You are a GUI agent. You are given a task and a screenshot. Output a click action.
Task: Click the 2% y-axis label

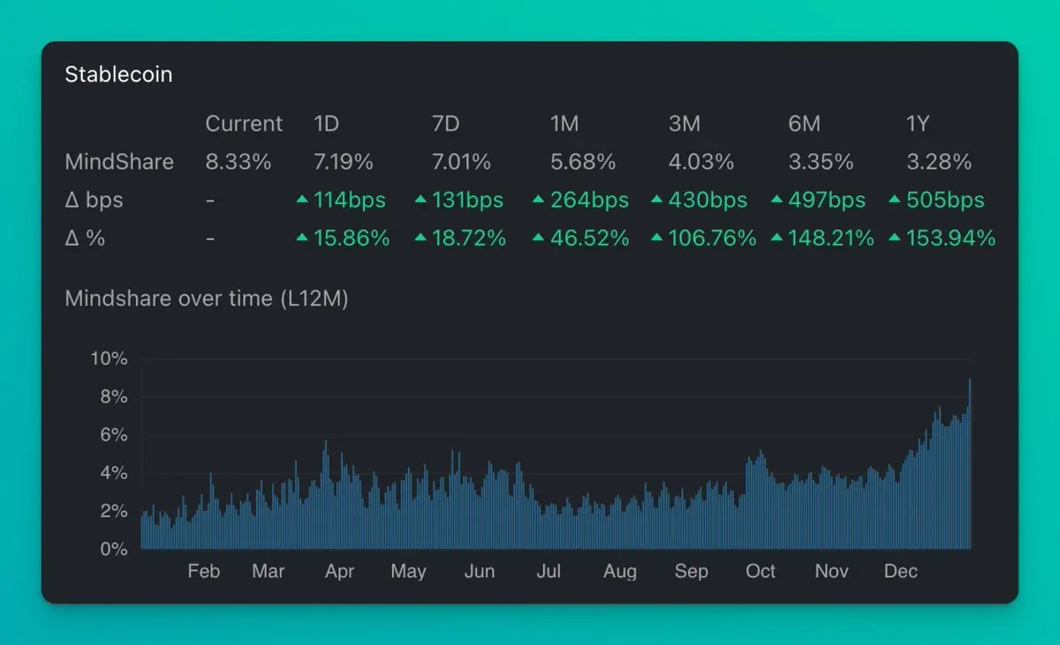(x=113, y=511)
